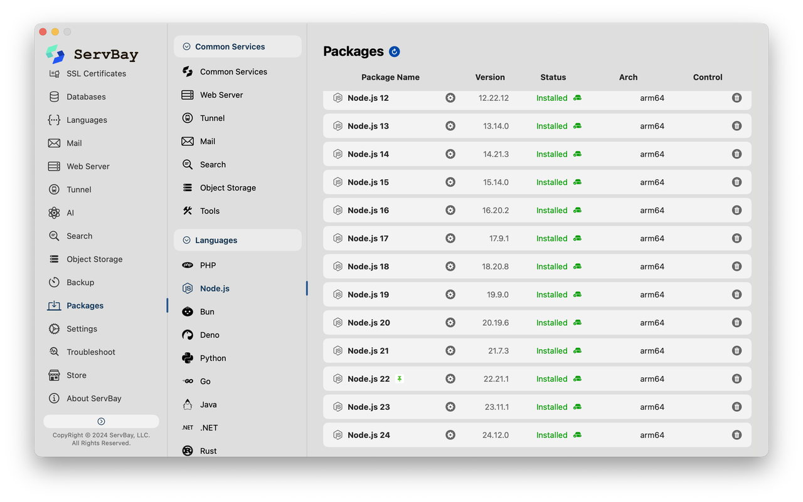803x502 pixels.
Task: Collapse the Common Services section
Action: click(186, 46)
